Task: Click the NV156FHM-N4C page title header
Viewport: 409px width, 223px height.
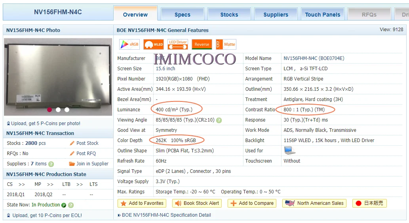Action: [58, 12]
